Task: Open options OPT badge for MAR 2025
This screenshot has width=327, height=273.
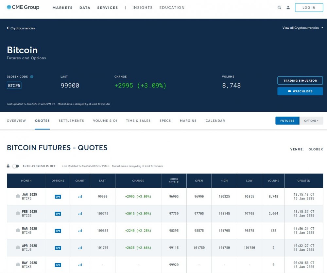Action: point(58,231)
